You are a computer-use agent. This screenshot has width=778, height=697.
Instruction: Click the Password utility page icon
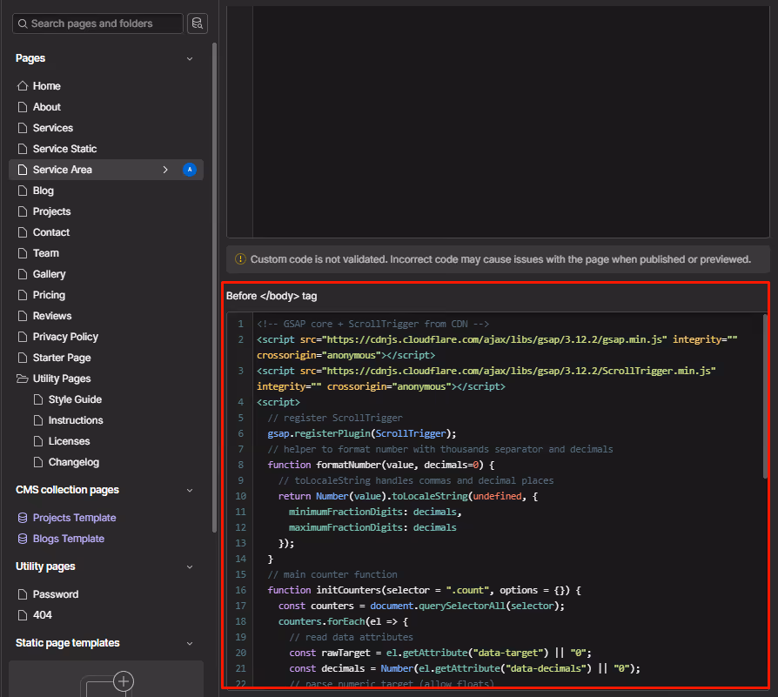coord(23,593)
